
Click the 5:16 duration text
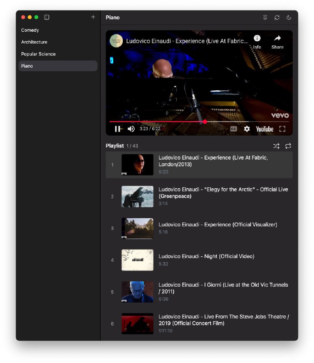[x=163, y=232]
